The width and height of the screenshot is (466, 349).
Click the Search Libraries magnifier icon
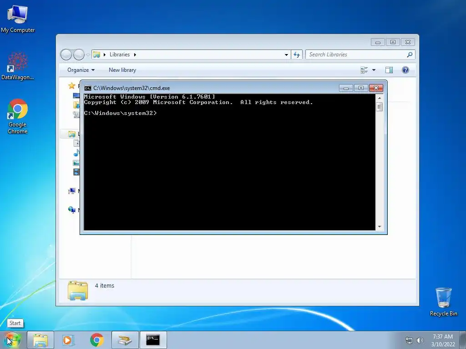coord(410,55)
